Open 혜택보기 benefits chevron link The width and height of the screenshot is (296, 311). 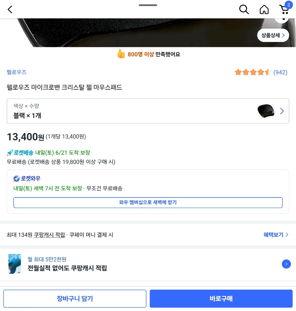[x=276, y=235]
